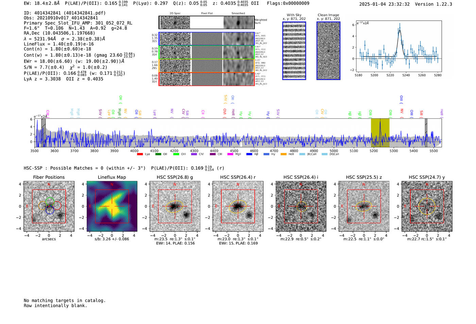The width and height of the screenshot is (476, 324).
Task: Click the gray hatched band near 3540 Å
Action: (x=44, y=133)
